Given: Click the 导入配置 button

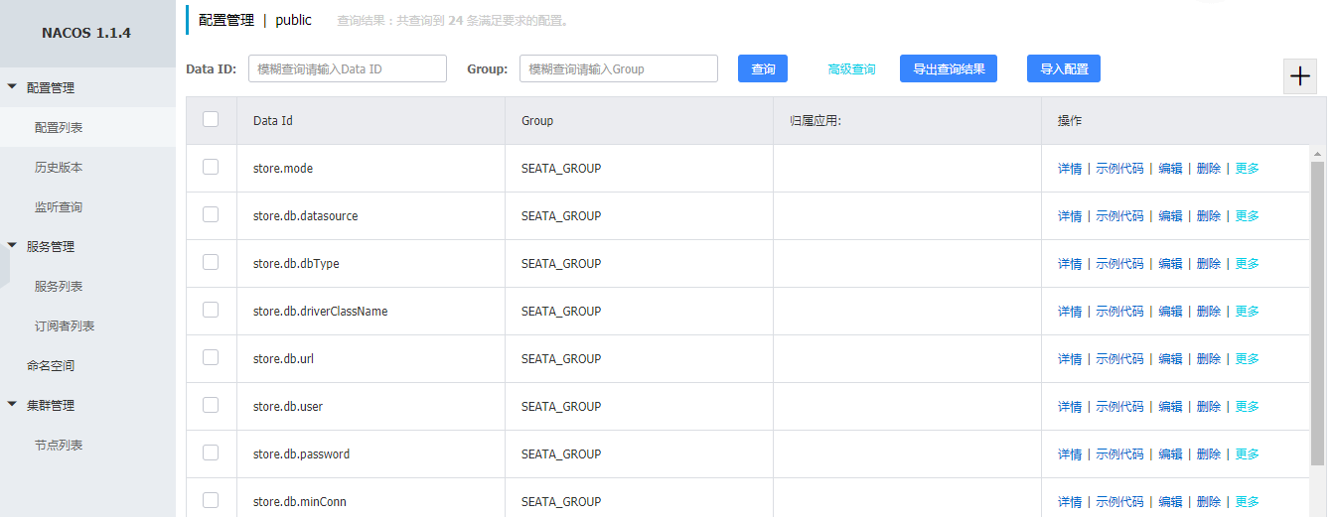Looking at the screenshot, I should [x=1063, y=68].
